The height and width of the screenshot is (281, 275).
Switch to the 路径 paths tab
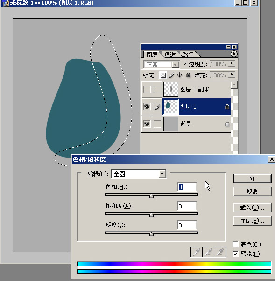click(188, 55)
